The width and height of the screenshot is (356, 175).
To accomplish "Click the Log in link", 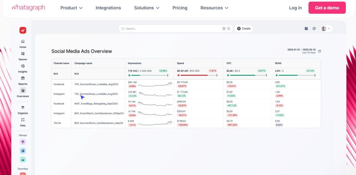I will click(295, 8).
